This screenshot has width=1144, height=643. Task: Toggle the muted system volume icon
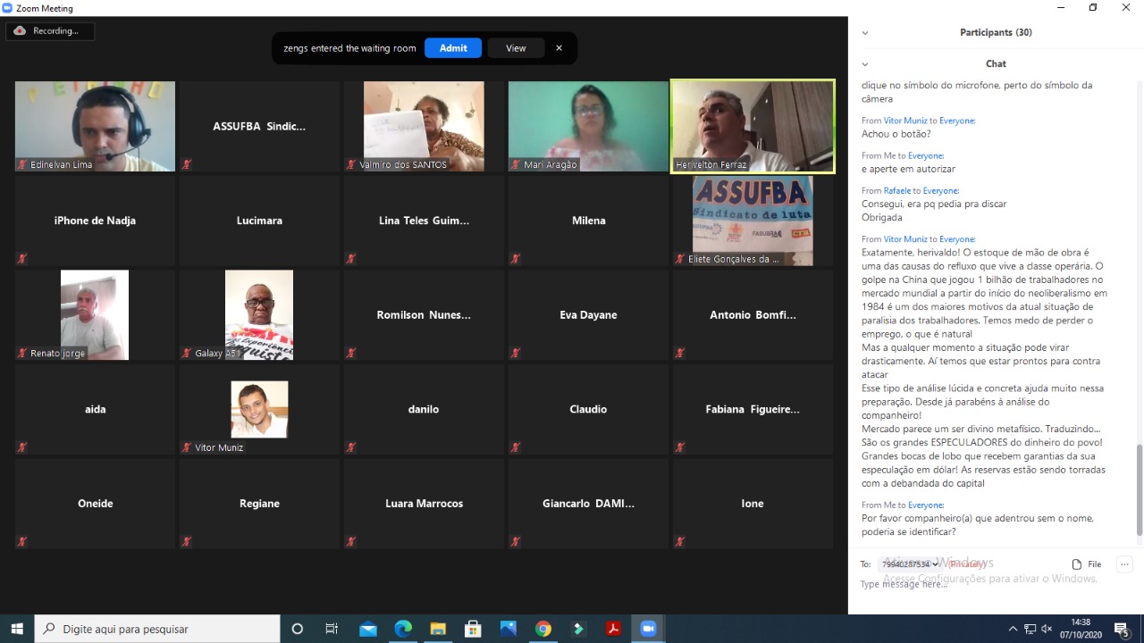pyautogui.click(x=1047, y=629)
